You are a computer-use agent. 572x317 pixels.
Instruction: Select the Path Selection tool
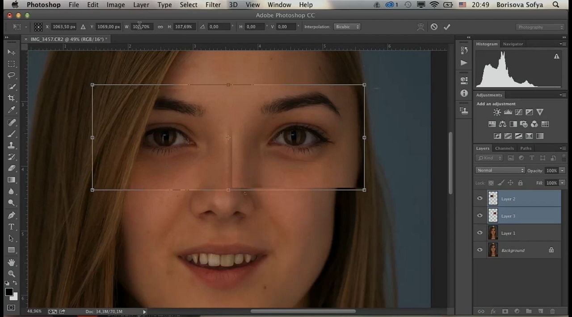[x=12, y=239]
